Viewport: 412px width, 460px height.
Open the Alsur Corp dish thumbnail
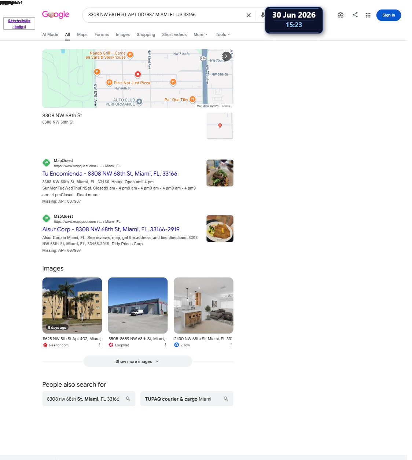click(220, 229)
